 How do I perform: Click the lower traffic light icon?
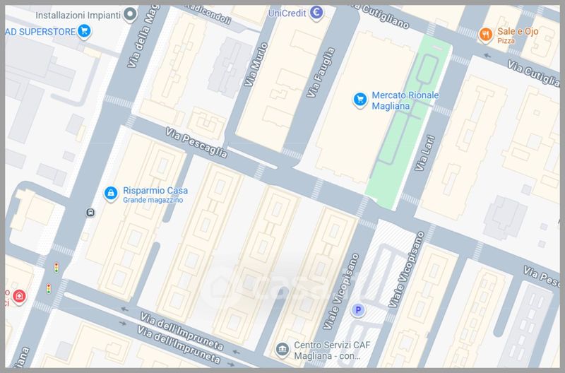click(x=49, y=289)
